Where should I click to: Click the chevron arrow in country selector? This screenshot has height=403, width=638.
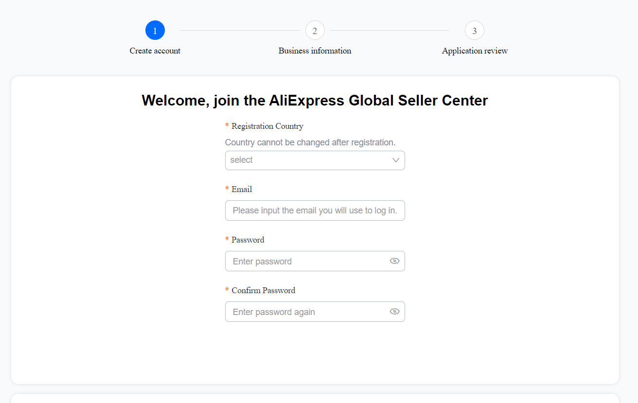tap(396, 160)
